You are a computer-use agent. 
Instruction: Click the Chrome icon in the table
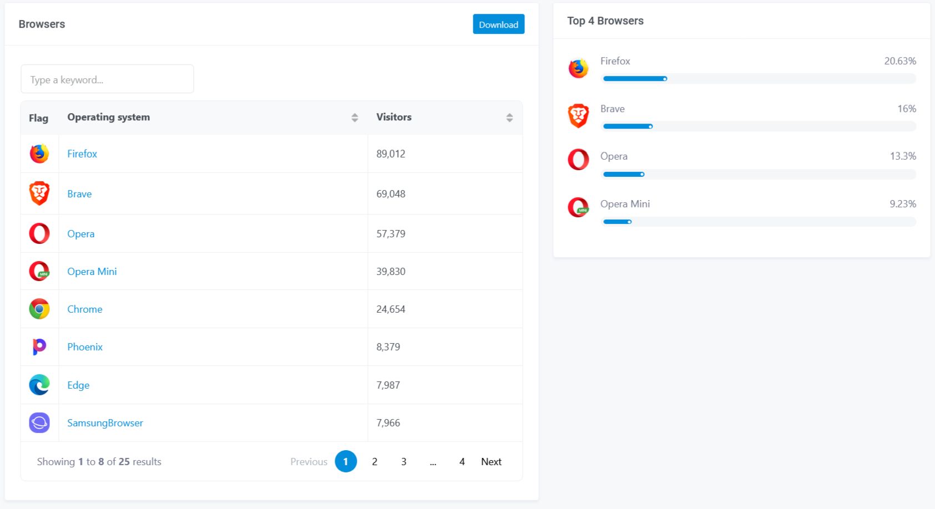coord(39,309)
